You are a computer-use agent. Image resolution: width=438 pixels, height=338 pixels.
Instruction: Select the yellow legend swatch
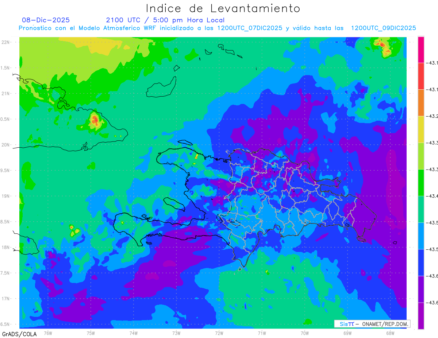(421, 129)
